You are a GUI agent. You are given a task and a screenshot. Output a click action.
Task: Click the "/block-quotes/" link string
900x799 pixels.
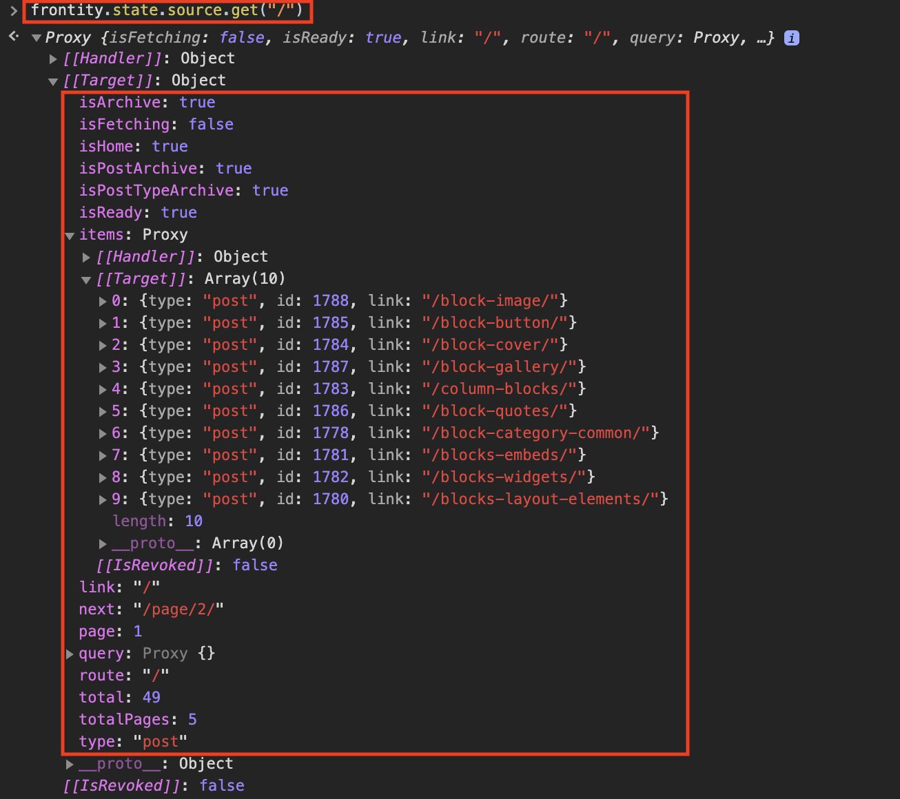click(495, 411)
